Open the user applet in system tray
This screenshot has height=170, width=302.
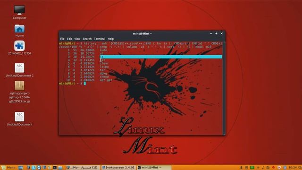pyautogui.click(x=241, y=168)
